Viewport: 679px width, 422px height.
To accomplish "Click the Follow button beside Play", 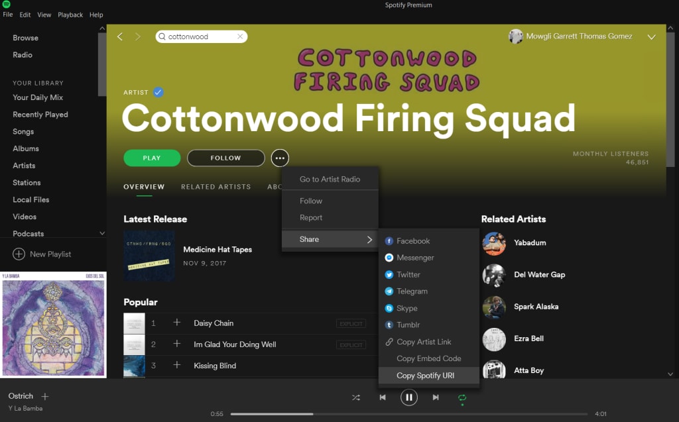I will (x=225, y=158).
